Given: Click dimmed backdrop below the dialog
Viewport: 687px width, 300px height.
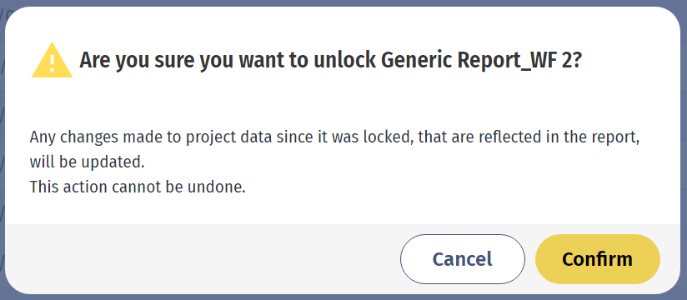Looking at the screenshot, I should pos(343,297).
